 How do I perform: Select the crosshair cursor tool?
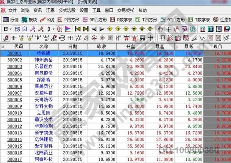(168, 29)
